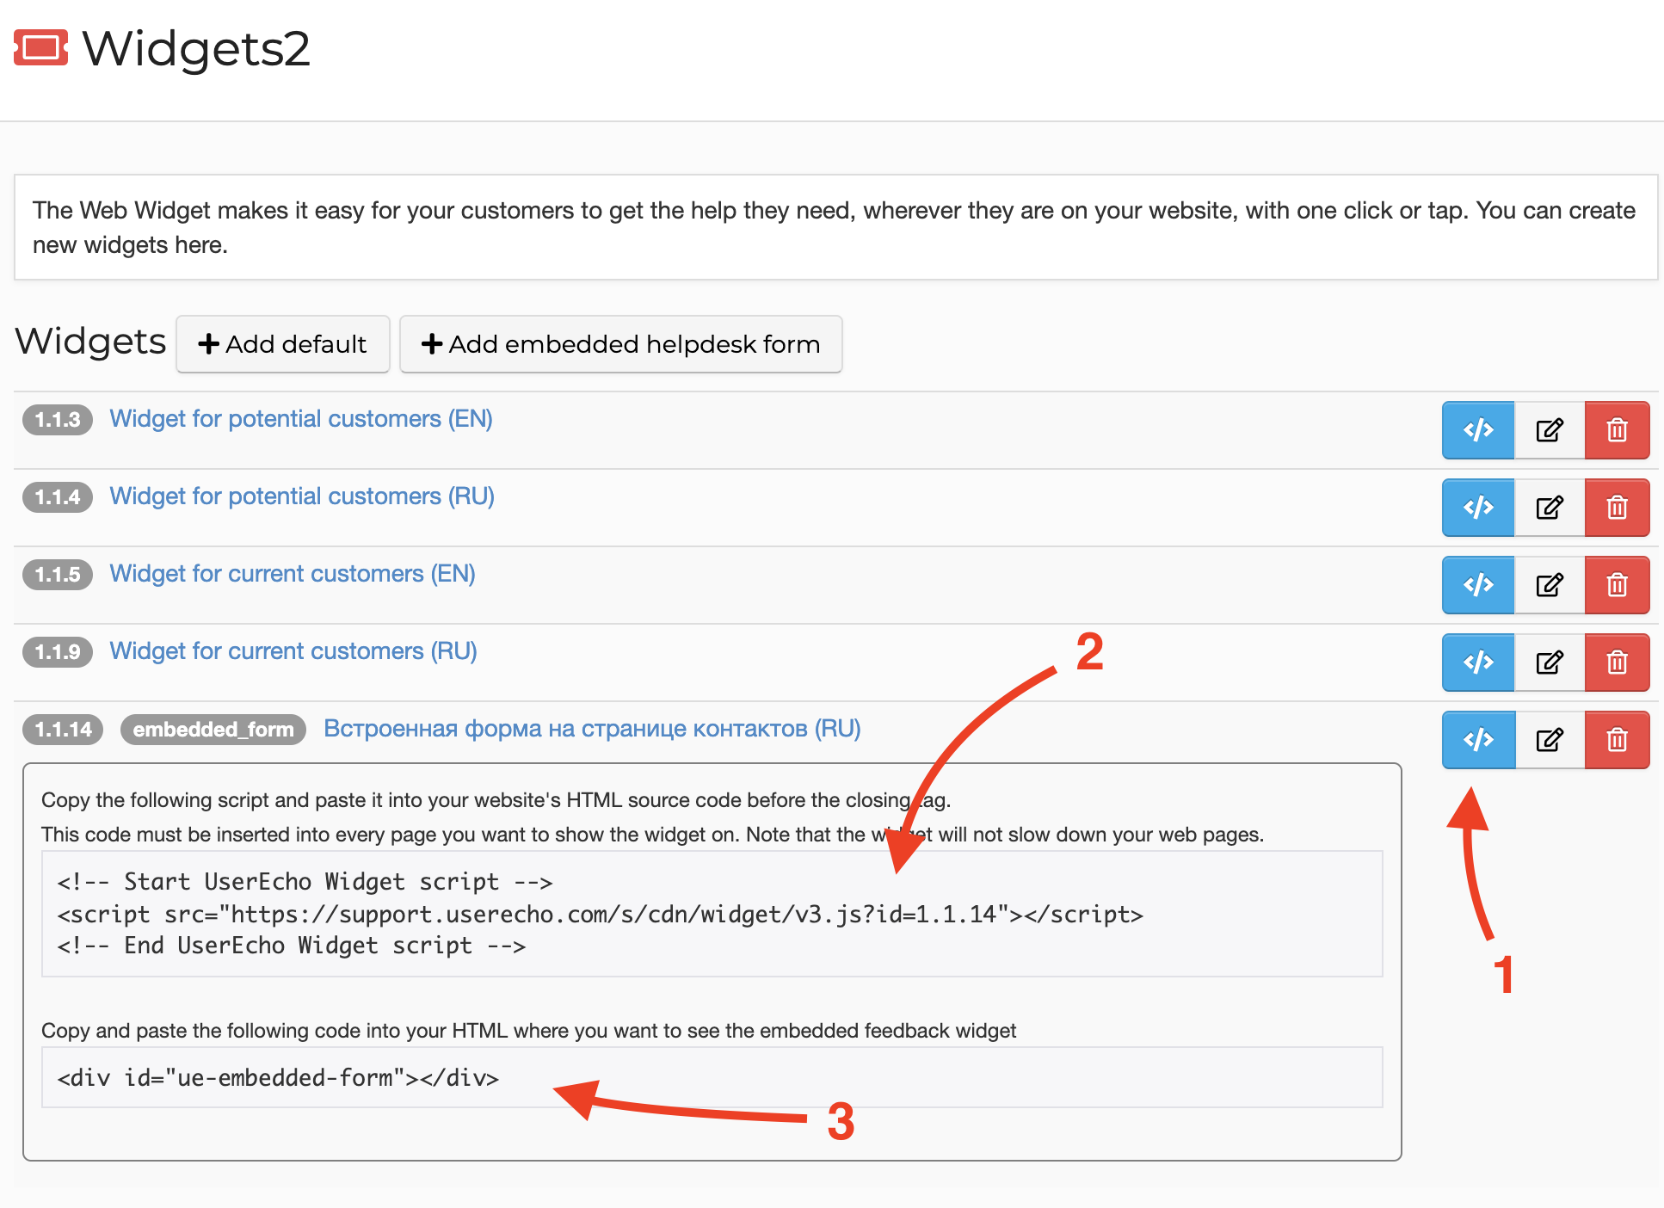Delete the embedded_form widget 1.1.14
Viewport: 1664px width, 1208px height.
tap(1617, 739)
